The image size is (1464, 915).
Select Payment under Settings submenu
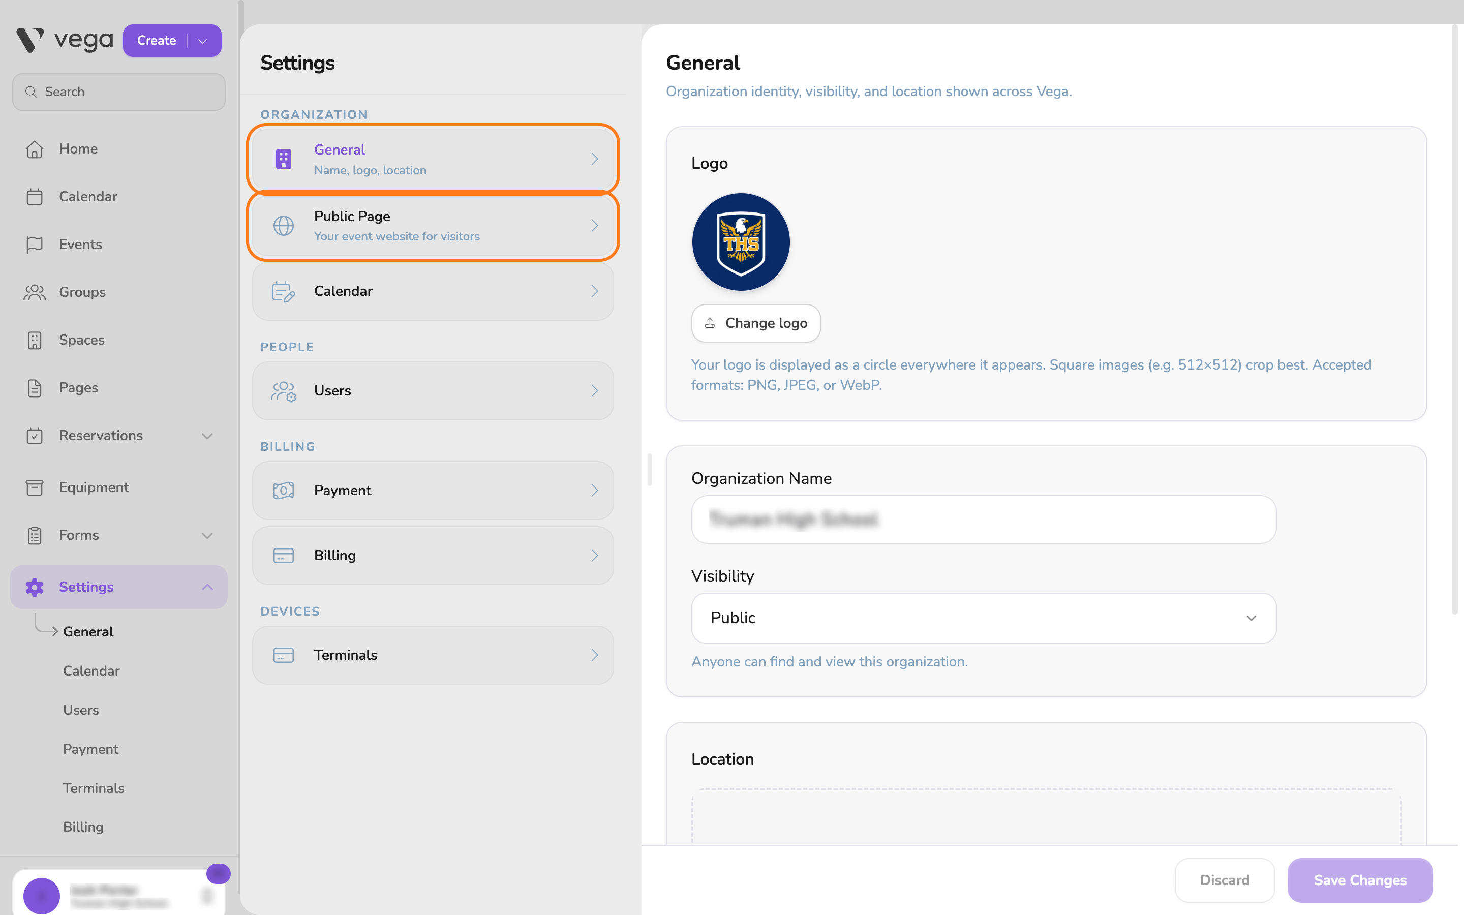click(x=91, y=749)
